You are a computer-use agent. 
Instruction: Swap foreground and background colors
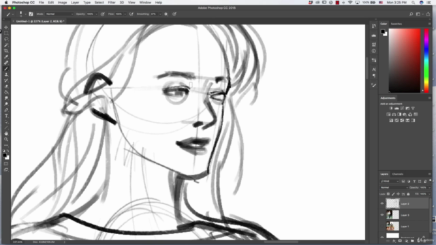click(7, 151)
